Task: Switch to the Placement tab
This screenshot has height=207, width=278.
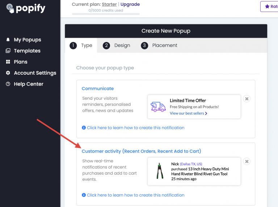Action: coord(159,45)
